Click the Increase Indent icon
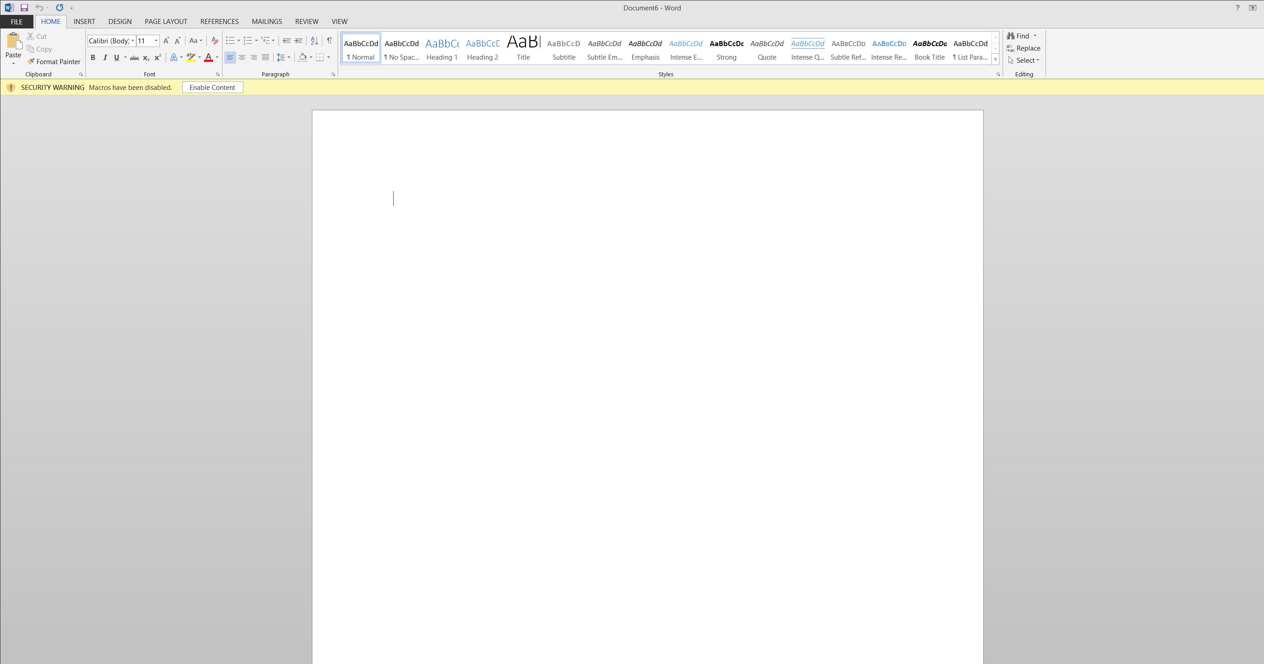This screenshot has height=664, width=1264. [x=298, y=41]
